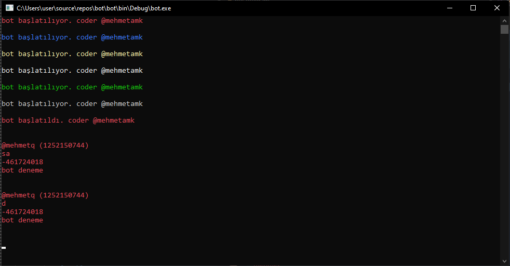Click the first '@mehmetq (1252150744)' entry
Viewport: 510px width, 266px height.
45,145
